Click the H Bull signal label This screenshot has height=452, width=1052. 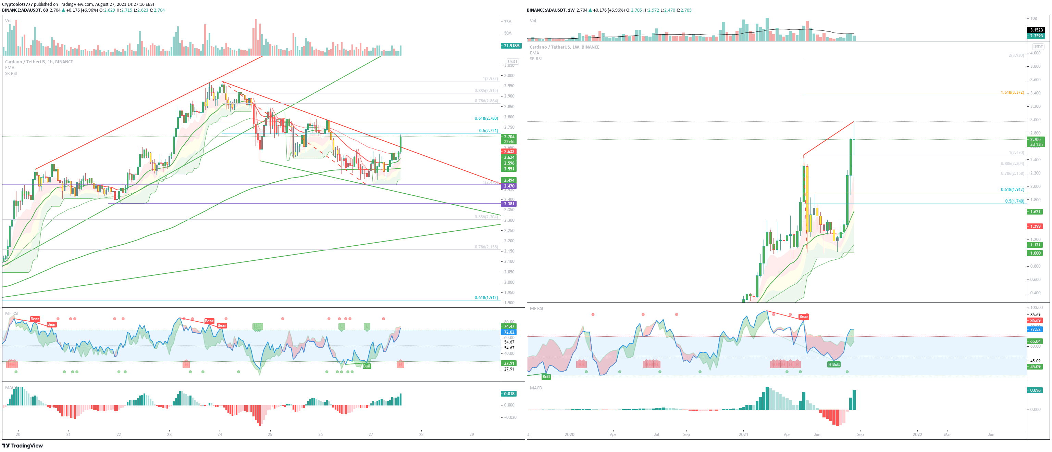(834, 364)
